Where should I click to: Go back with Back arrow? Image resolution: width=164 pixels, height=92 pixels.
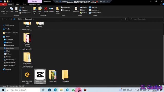2,19
